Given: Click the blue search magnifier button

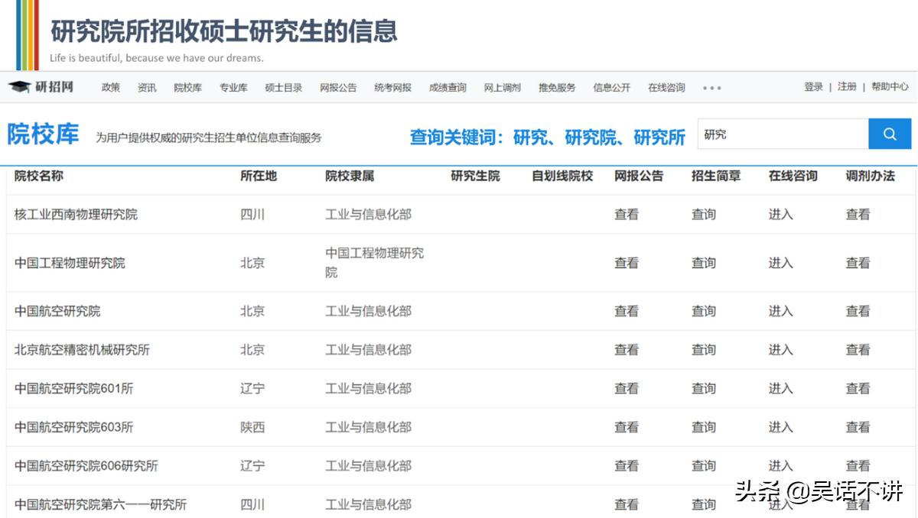Looking at the screenshot, I should [890, 134].
